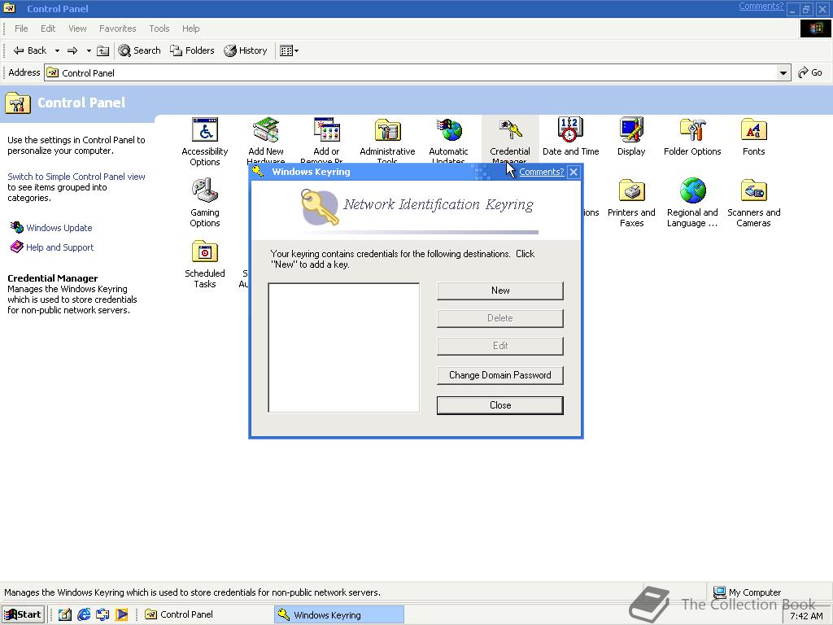Click the Back toolbar button

pos(30,50)
